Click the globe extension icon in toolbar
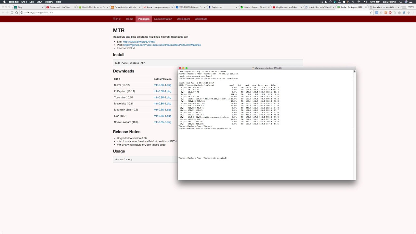The image size is (416, 234). (x=404, y=12)
